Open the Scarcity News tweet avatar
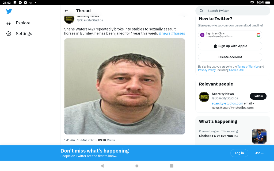The image size is (274, 171). pyautogui.click(x=69, y=19)
